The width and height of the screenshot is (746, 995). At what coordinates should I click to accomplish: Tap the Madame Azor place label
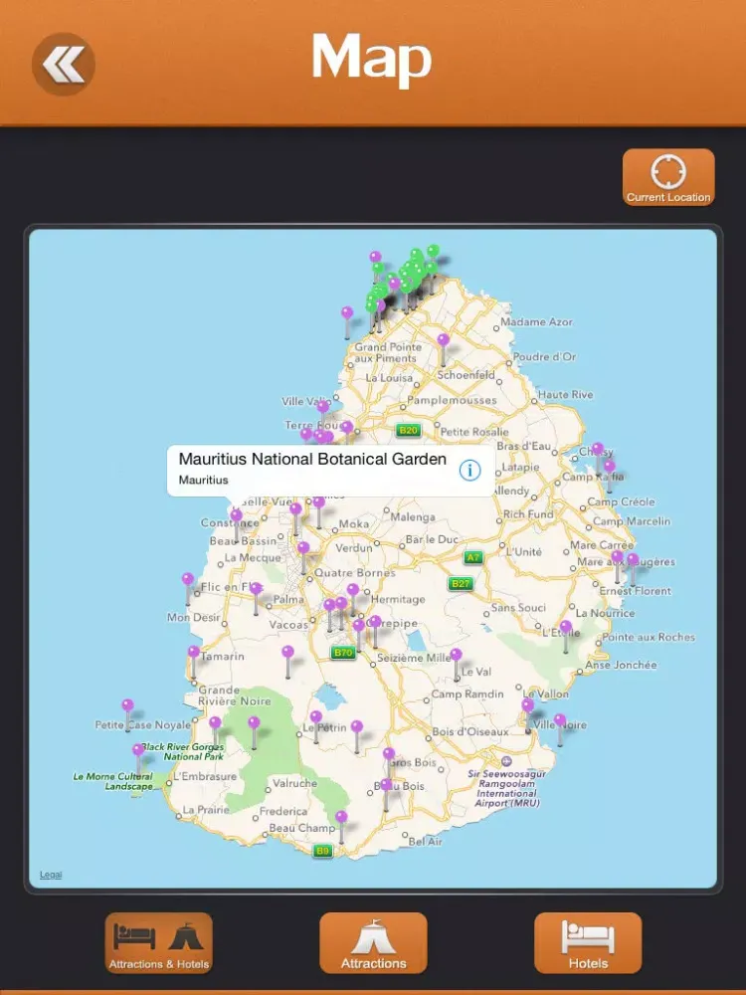537,321
